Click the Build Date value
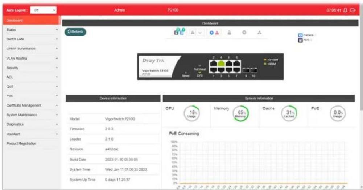363x190 pixels. pyautogui.click(x=121, y=159)
